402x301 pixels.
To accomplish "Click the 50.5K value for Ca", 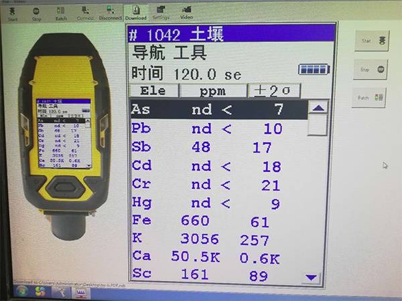I will pyautogui.click(x=196, y=256).
